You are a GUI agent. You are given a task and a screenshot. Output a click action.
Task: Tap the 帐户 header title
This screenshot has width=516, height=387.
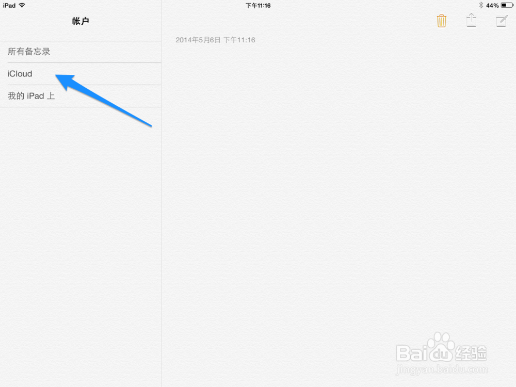pos(80,21)
